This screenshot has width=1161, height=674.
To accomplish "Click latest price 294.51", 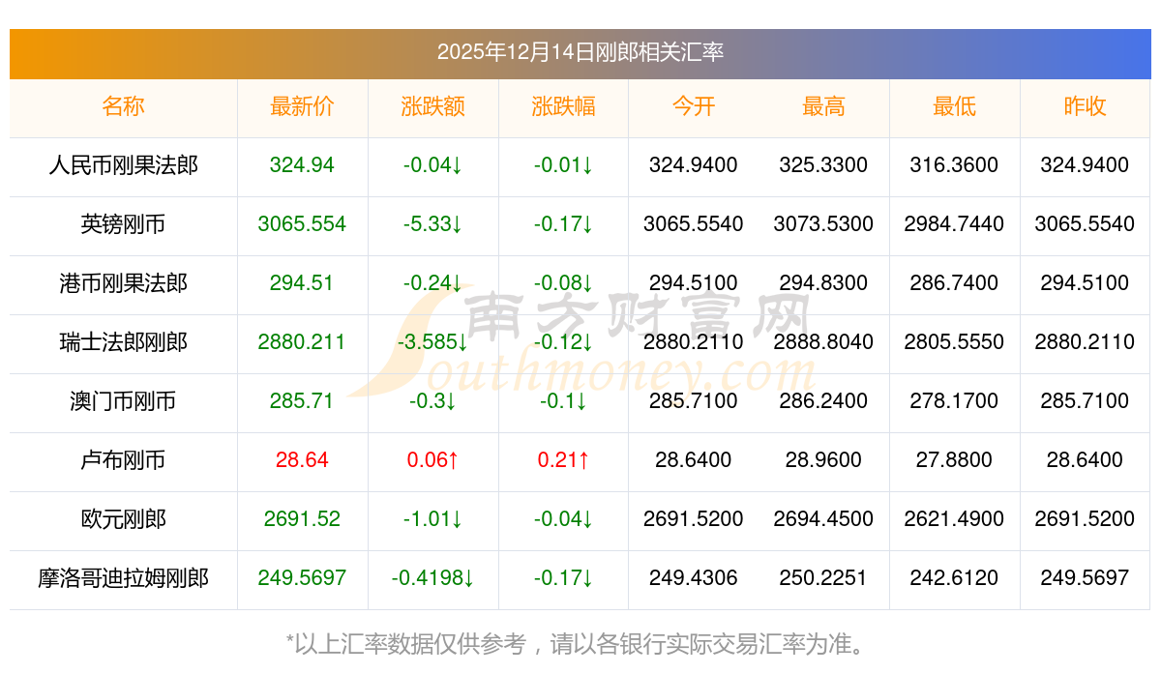I will click(303, 283).
